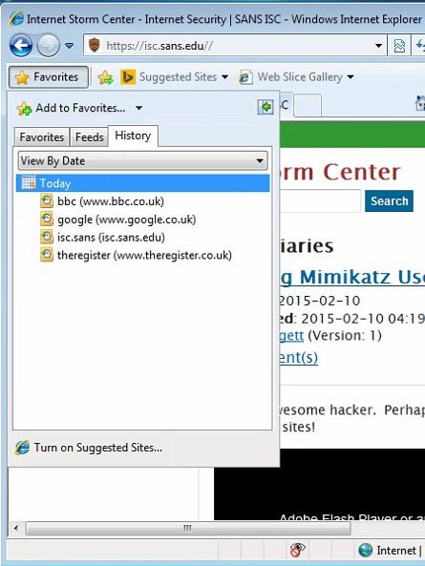Click the horizontal scrollbar thumb

188,528
